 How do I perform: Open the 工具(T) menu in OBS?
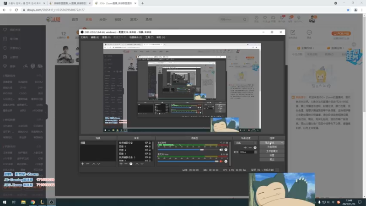point(149,38)
